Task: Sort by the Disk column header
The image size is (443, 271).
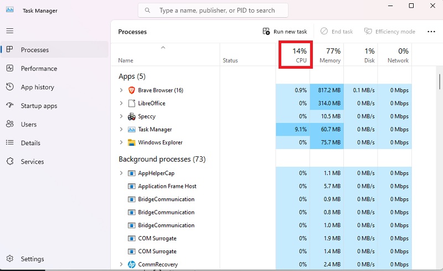Action: click(361, 55)
